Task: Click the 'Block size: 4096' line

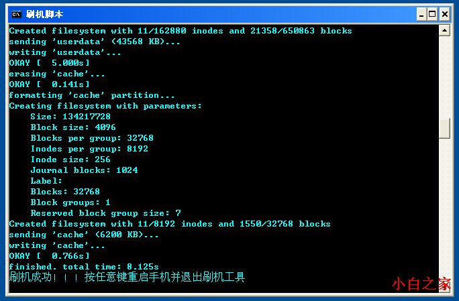Action: pos(73,127)
